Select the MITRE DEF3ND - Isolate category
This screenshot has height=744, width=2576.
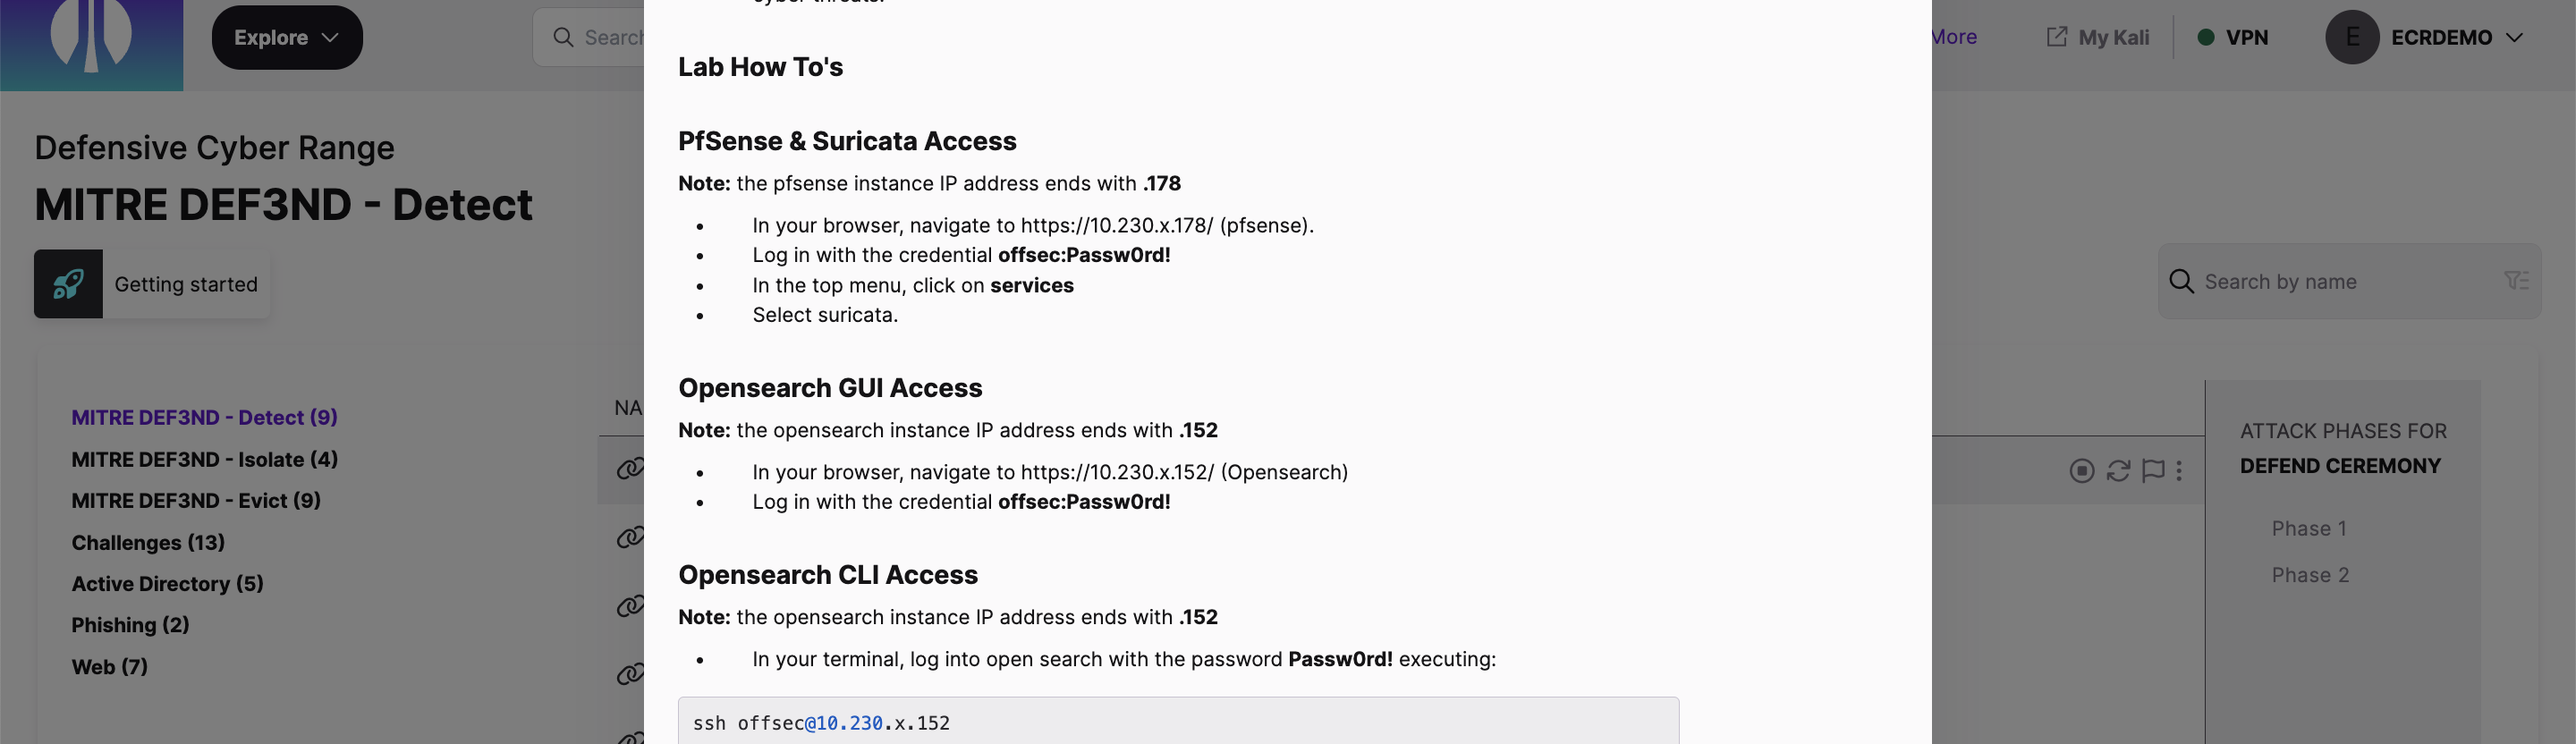[x=204, y=459]
